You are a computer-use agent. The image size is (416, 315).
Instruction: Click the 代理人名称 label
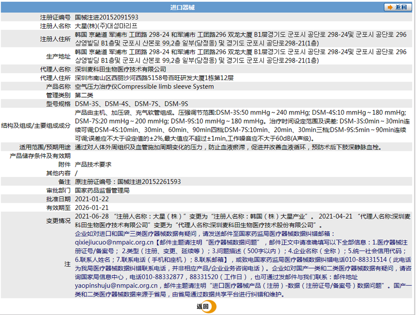tap(55, 69)
